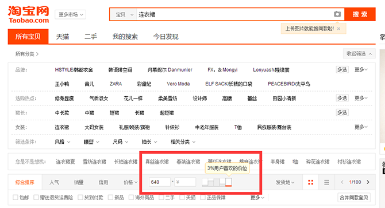Check the 新品 checkbox
The image size is (385, 208).
(x=110, y=197)
